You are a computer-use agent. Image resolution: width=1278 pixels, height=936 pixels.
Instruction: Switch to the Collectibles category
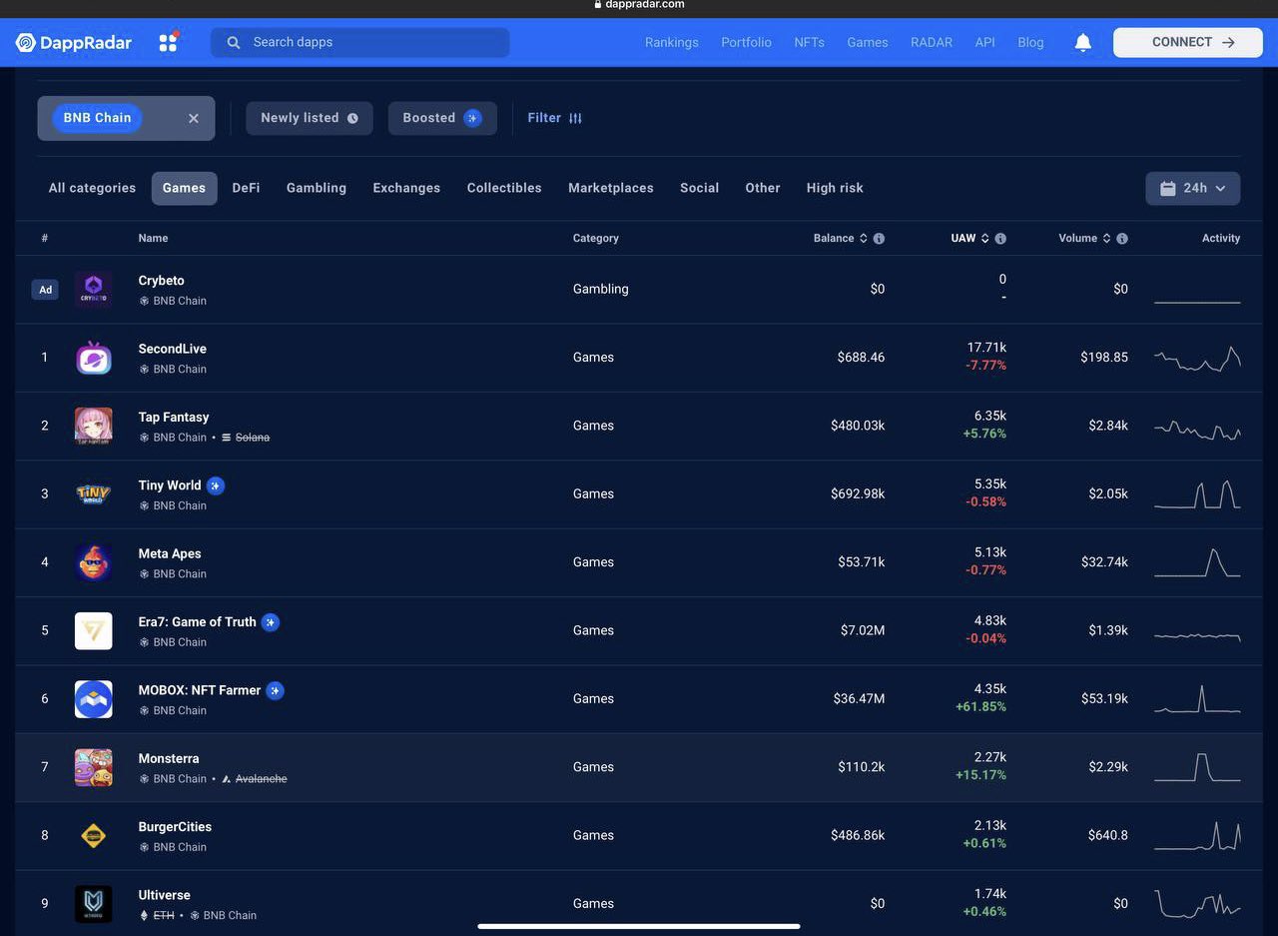pyautogui.click(x=504, y=188)
